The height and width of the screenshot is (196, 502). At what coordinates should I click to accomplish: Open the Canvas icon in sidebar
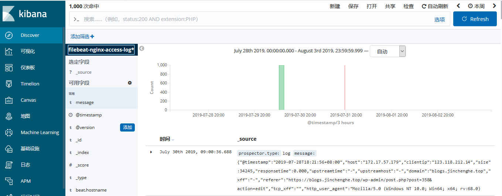point(9,100)
